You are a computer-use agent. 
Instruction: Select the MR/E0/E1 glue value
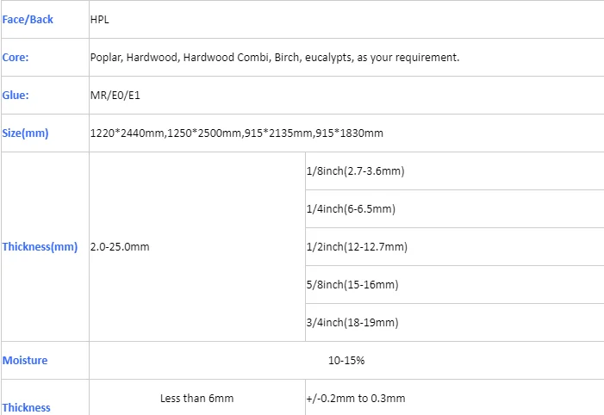115,96
